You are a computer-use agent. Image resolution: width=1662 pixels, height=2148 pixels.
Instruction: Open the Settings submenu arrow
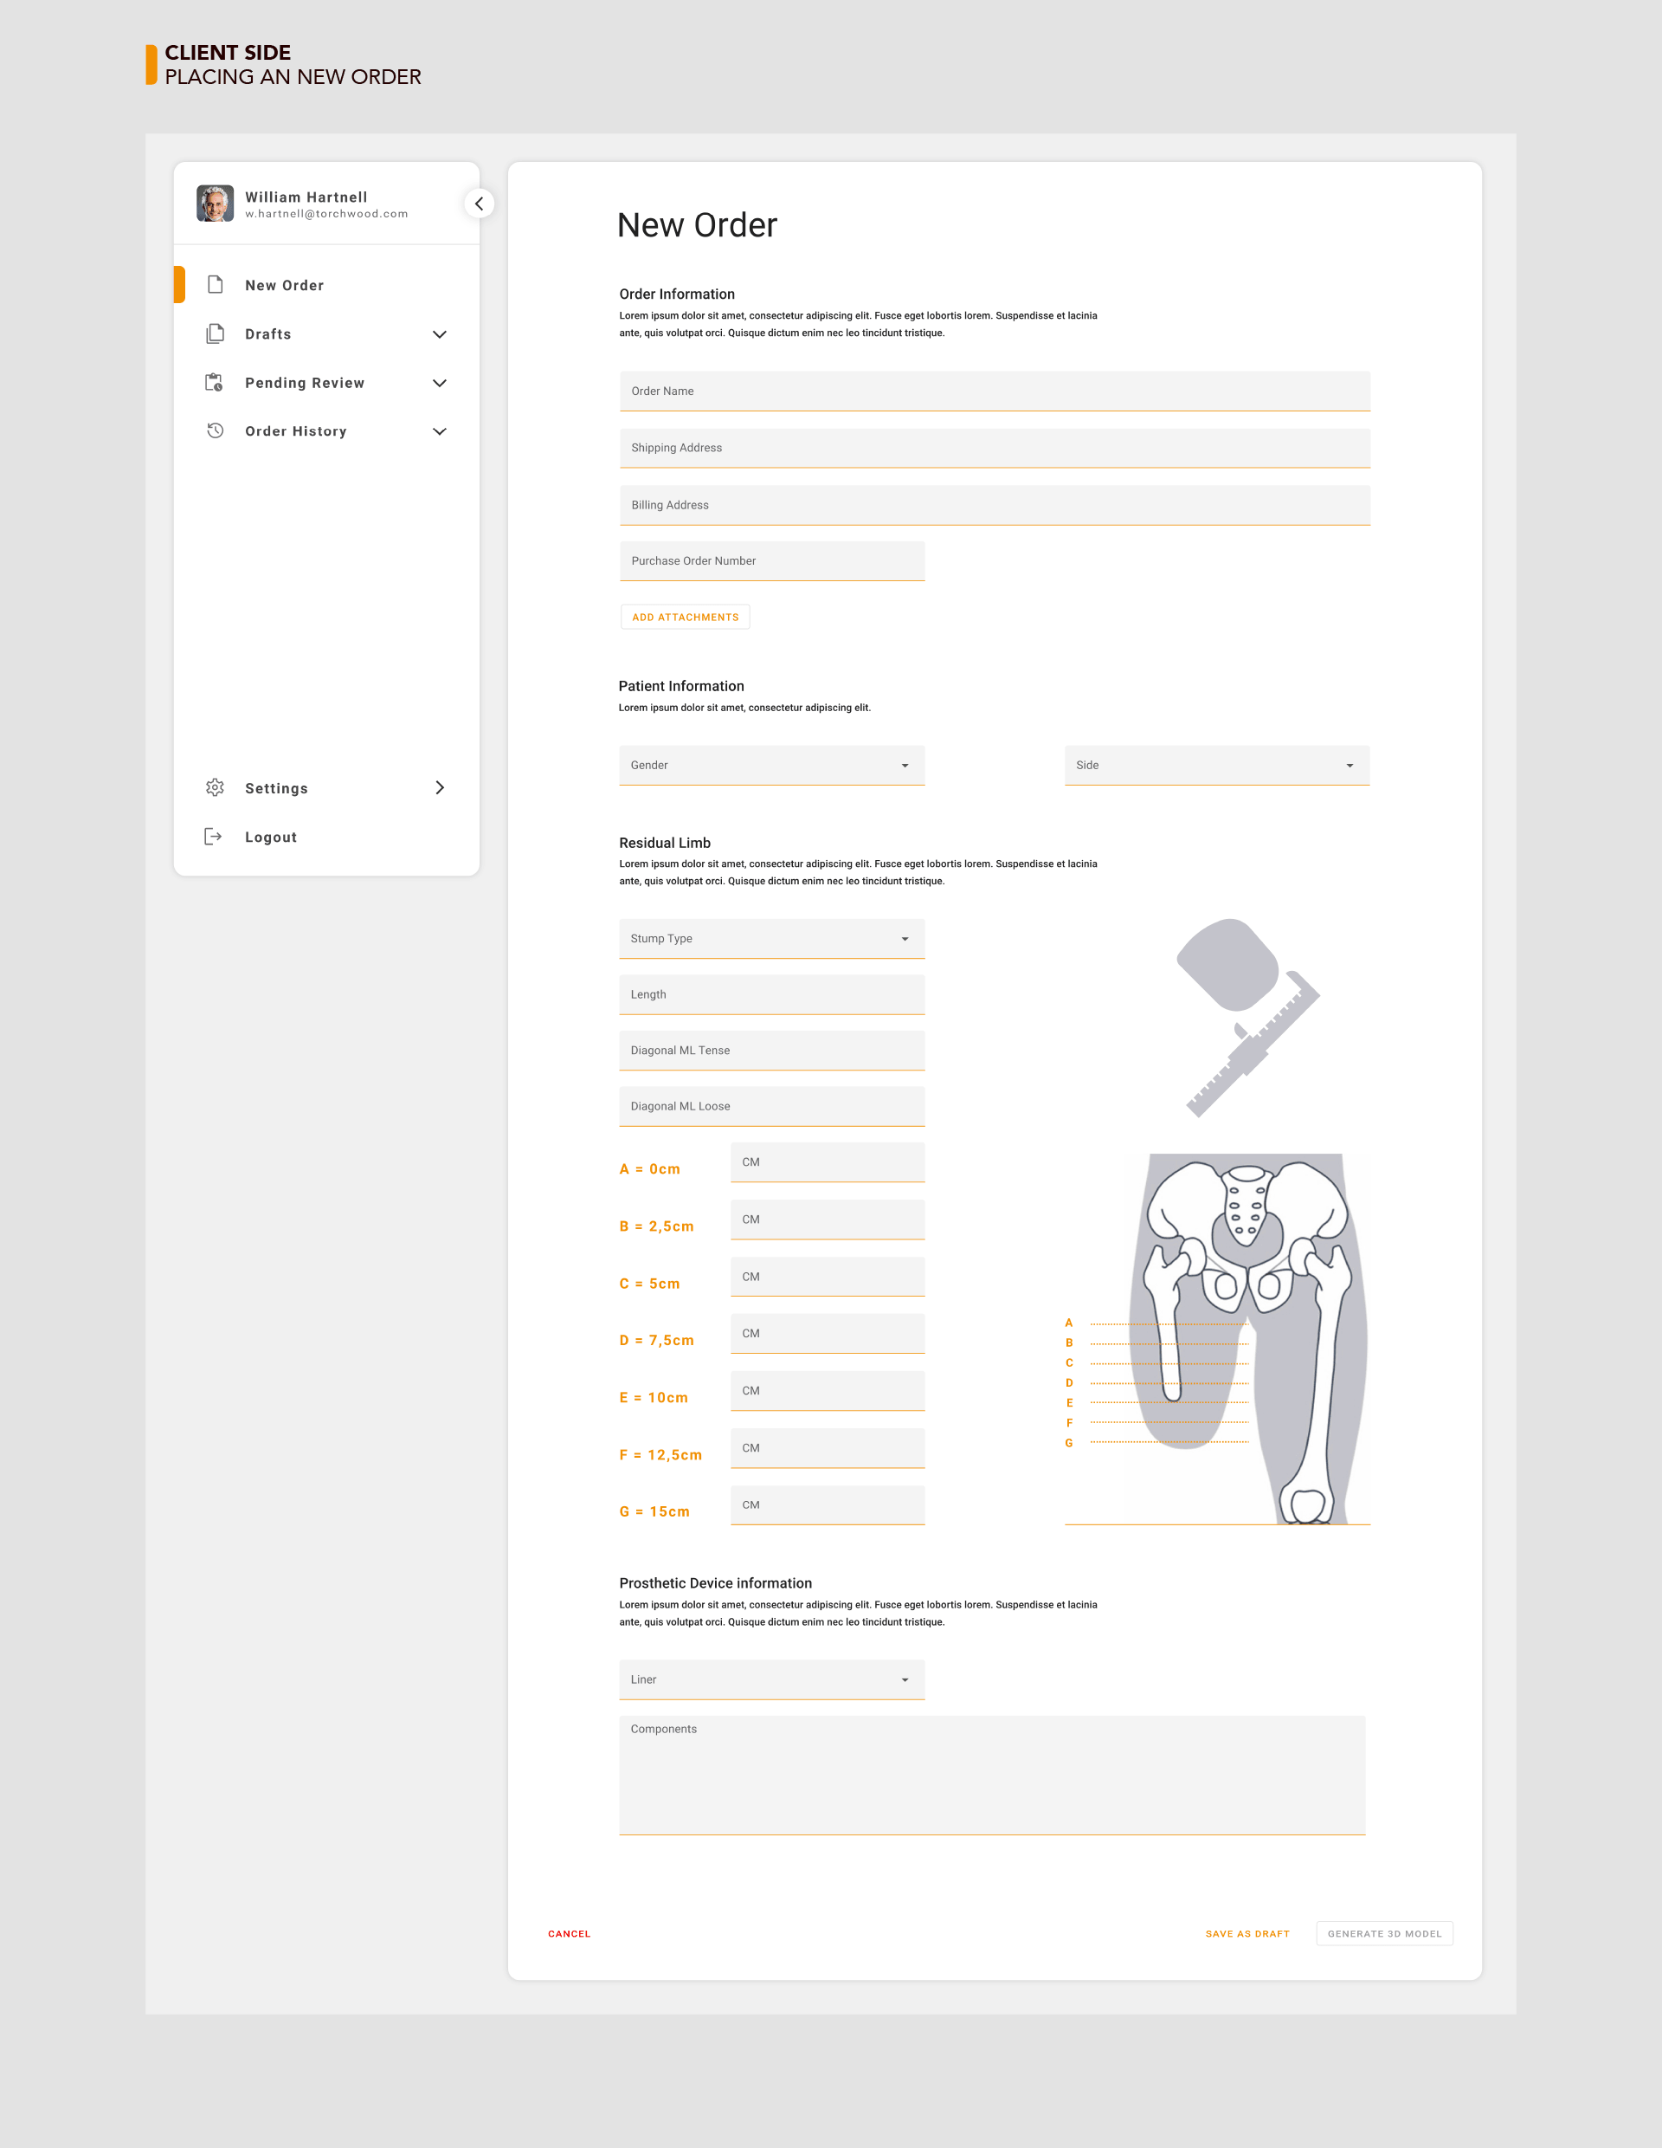point(440,788)
